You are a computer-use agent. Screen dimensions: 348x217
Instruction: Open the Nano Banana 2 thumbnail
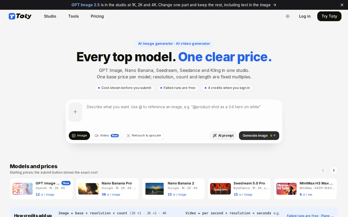pos(155,189)
